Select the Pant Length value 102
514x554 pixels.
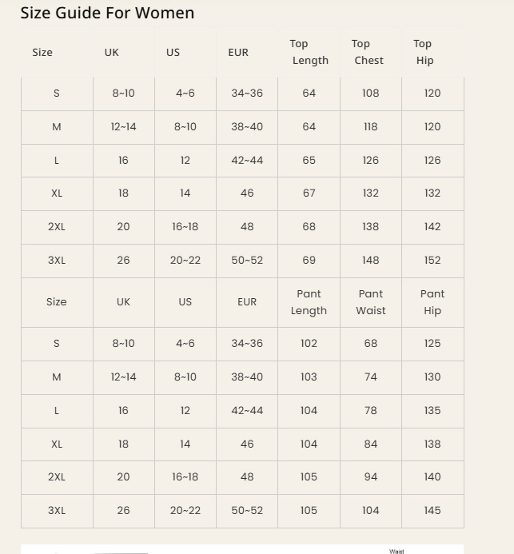point(309,344)
